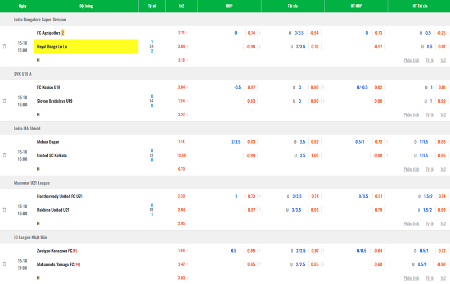Open the HDP column header

pyautogui.click(x=229, y=6)
